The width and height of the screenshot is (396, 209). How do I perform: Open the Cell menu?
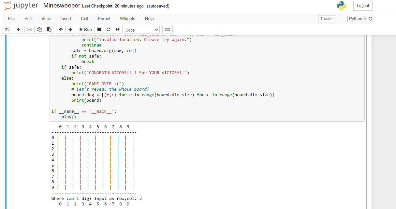pos(84,19)
